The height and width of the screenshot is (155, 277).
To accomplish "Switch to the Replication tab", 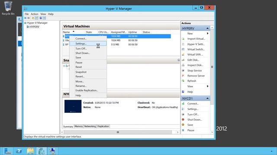I will (x=103, y=126).
